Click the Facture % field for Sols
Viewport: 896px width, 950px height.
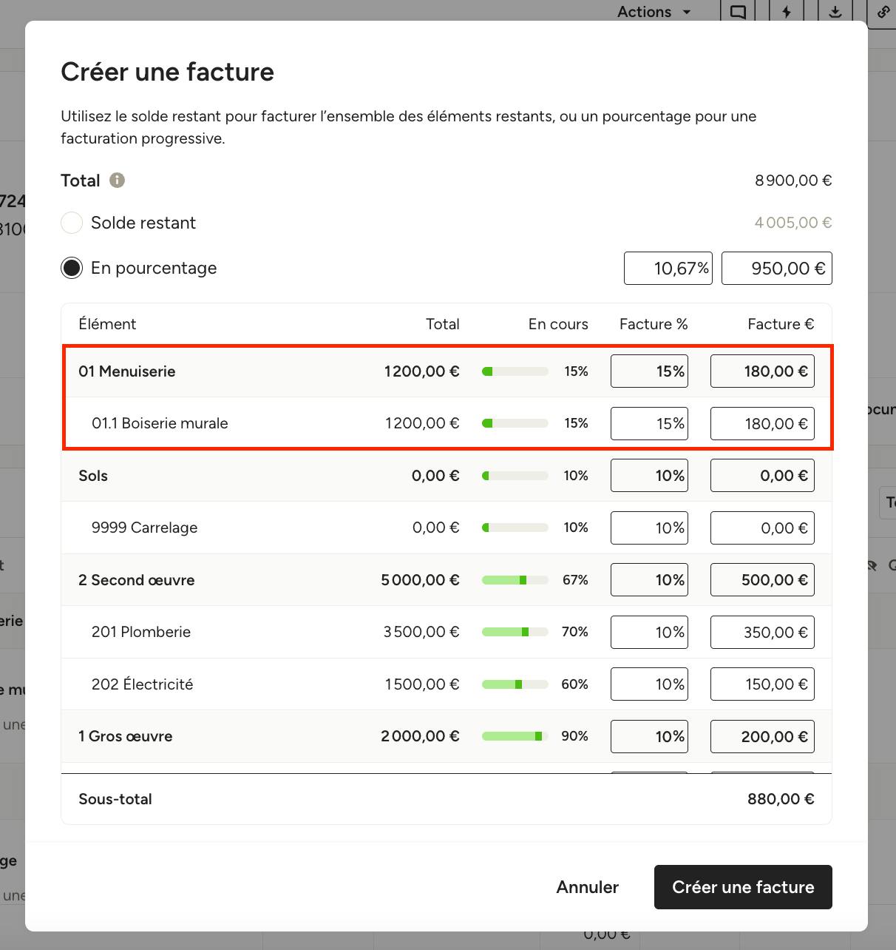649,476
